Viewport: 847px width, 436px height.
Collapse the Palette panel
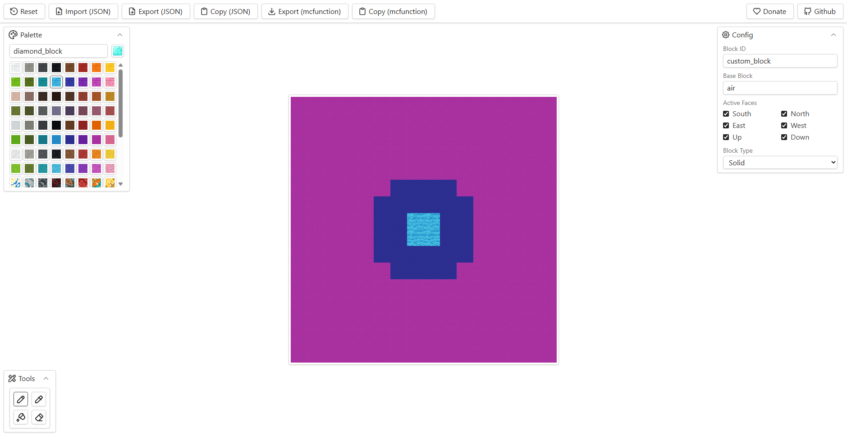point(120,35)
